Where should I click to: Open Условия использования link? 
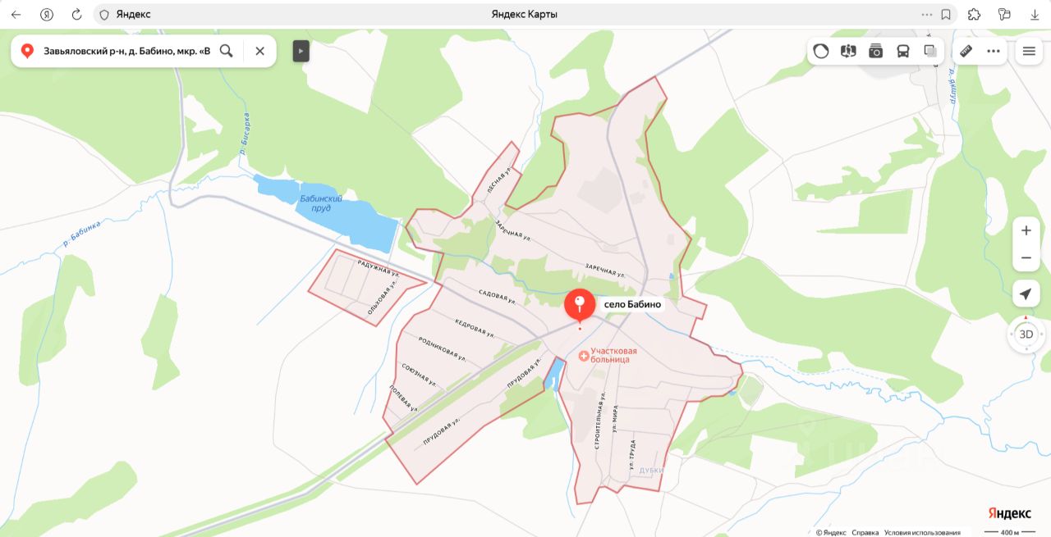pos(922,532)
